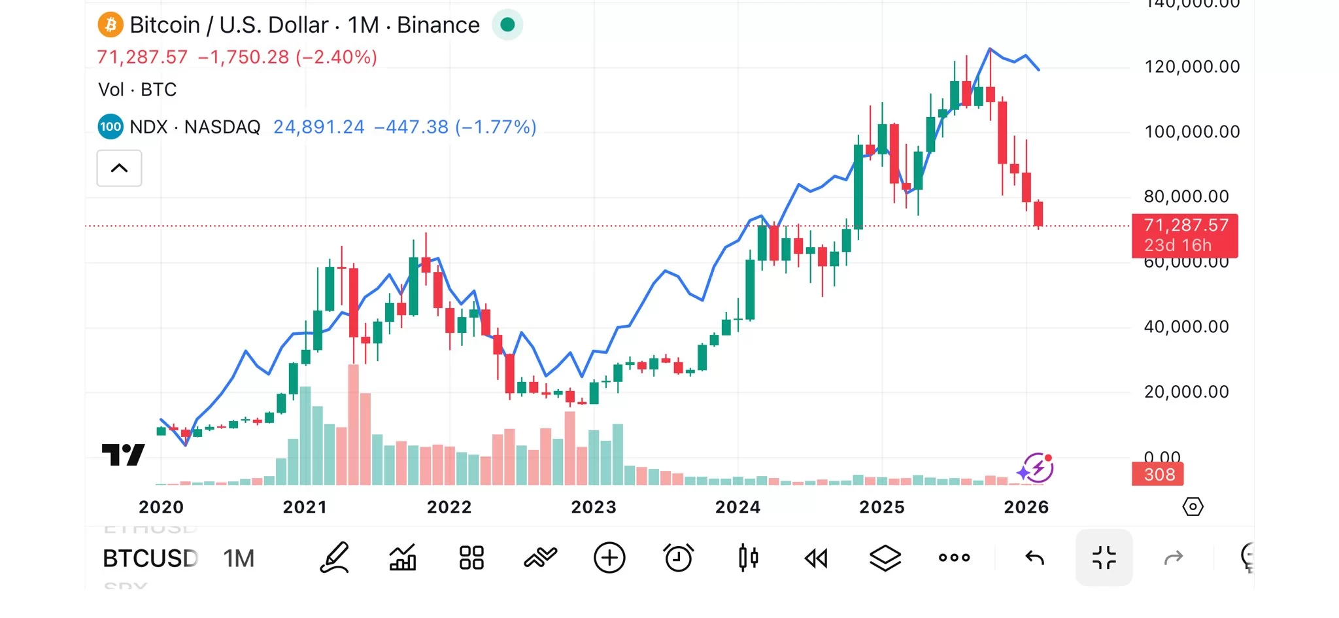Open chart settings hexagon icon
The width and height of the screenshot is (1339, 618).
(x=1193, y=507)
